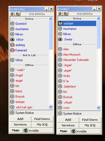Viewport: 105px width, 141px height.
Task: Select contact Nikon in the right window
Action: pyautogui.click(x=77, y=34)
